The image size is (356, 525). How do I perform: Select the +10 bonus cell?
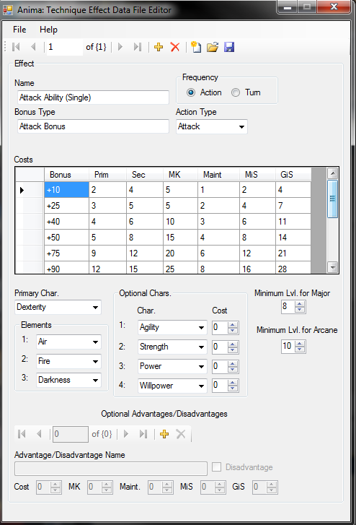pos(66,190)
